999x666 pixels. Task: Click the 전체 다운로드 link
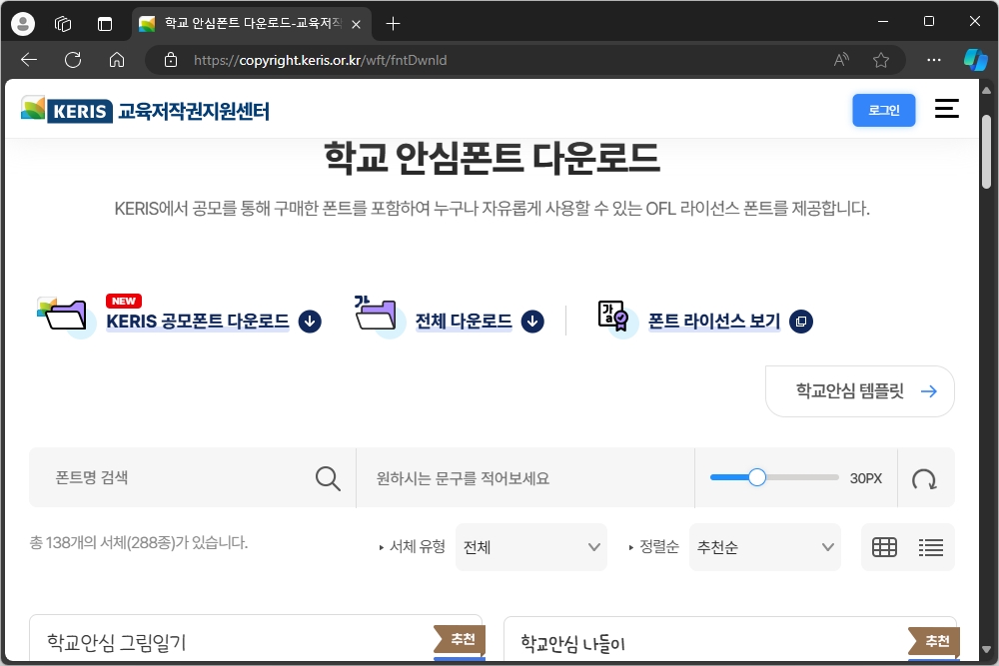(x=464, y=321)
